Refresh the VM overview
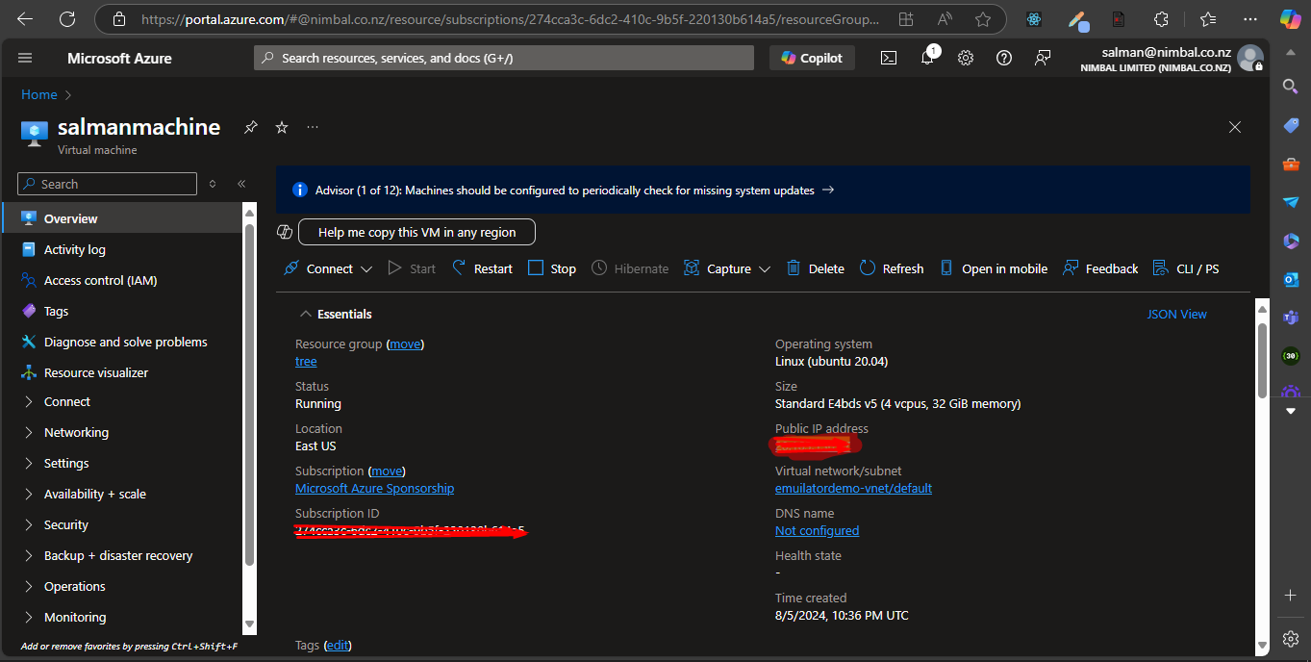This screenshot has height=662, width=1311. click(892, 268)
